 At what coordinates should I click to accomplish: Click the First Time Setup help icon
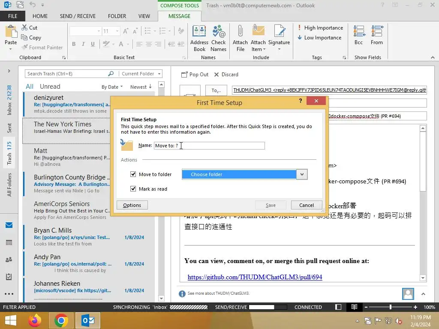(301, 101)
